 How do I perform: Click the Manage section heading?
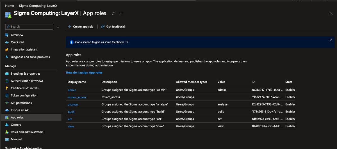(11, 66)
